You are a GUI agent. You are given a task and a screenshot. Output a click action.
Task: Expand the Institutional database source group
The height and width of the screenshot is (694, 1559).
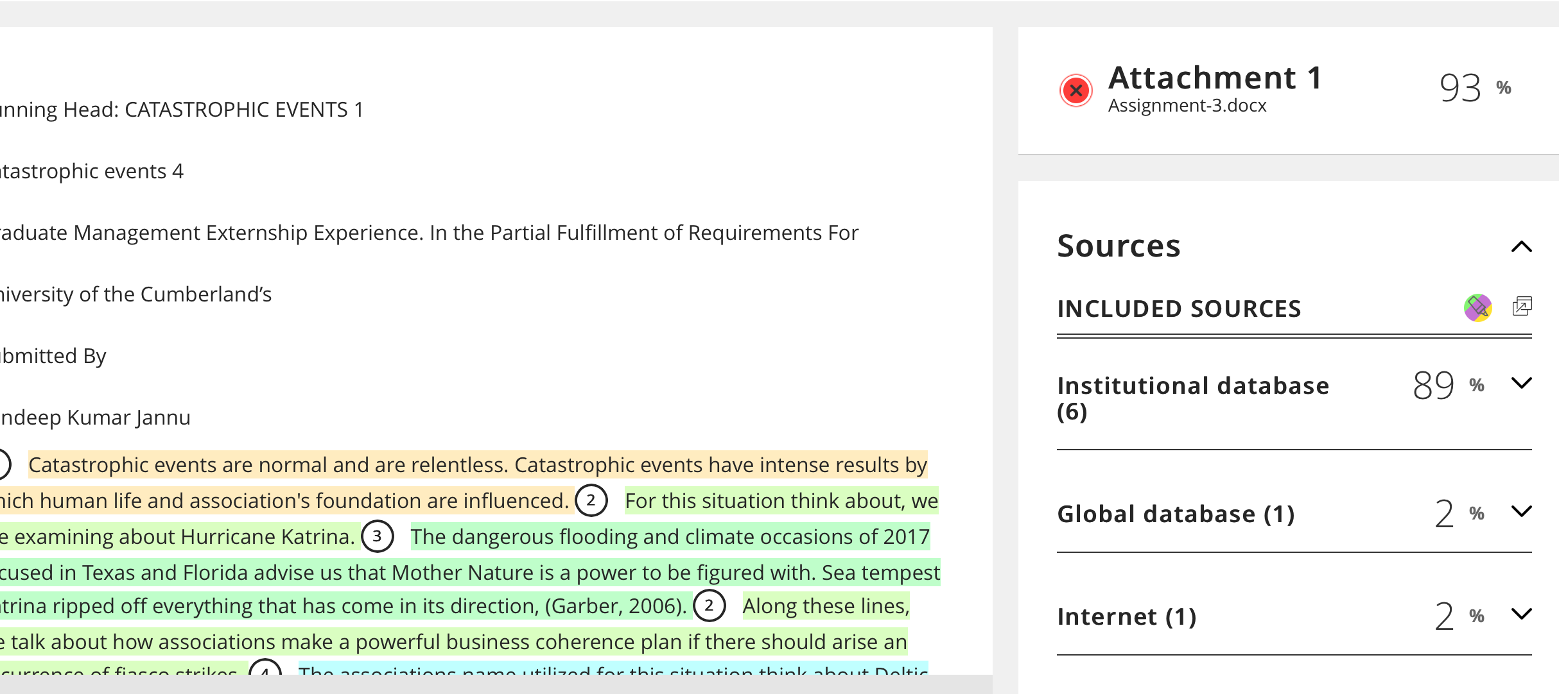[x=1522, y=384]
